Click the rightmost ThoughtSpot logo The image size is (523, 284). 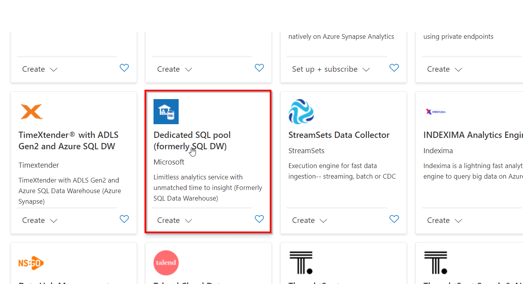pyautogui.click(x=436, y=263)
